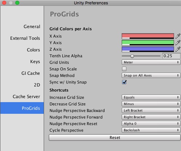Image resolution: width=181 pixels, height=151 pixels.
Task: Enable the Snap On Scale checkbox
Action: tap(124, 69)
